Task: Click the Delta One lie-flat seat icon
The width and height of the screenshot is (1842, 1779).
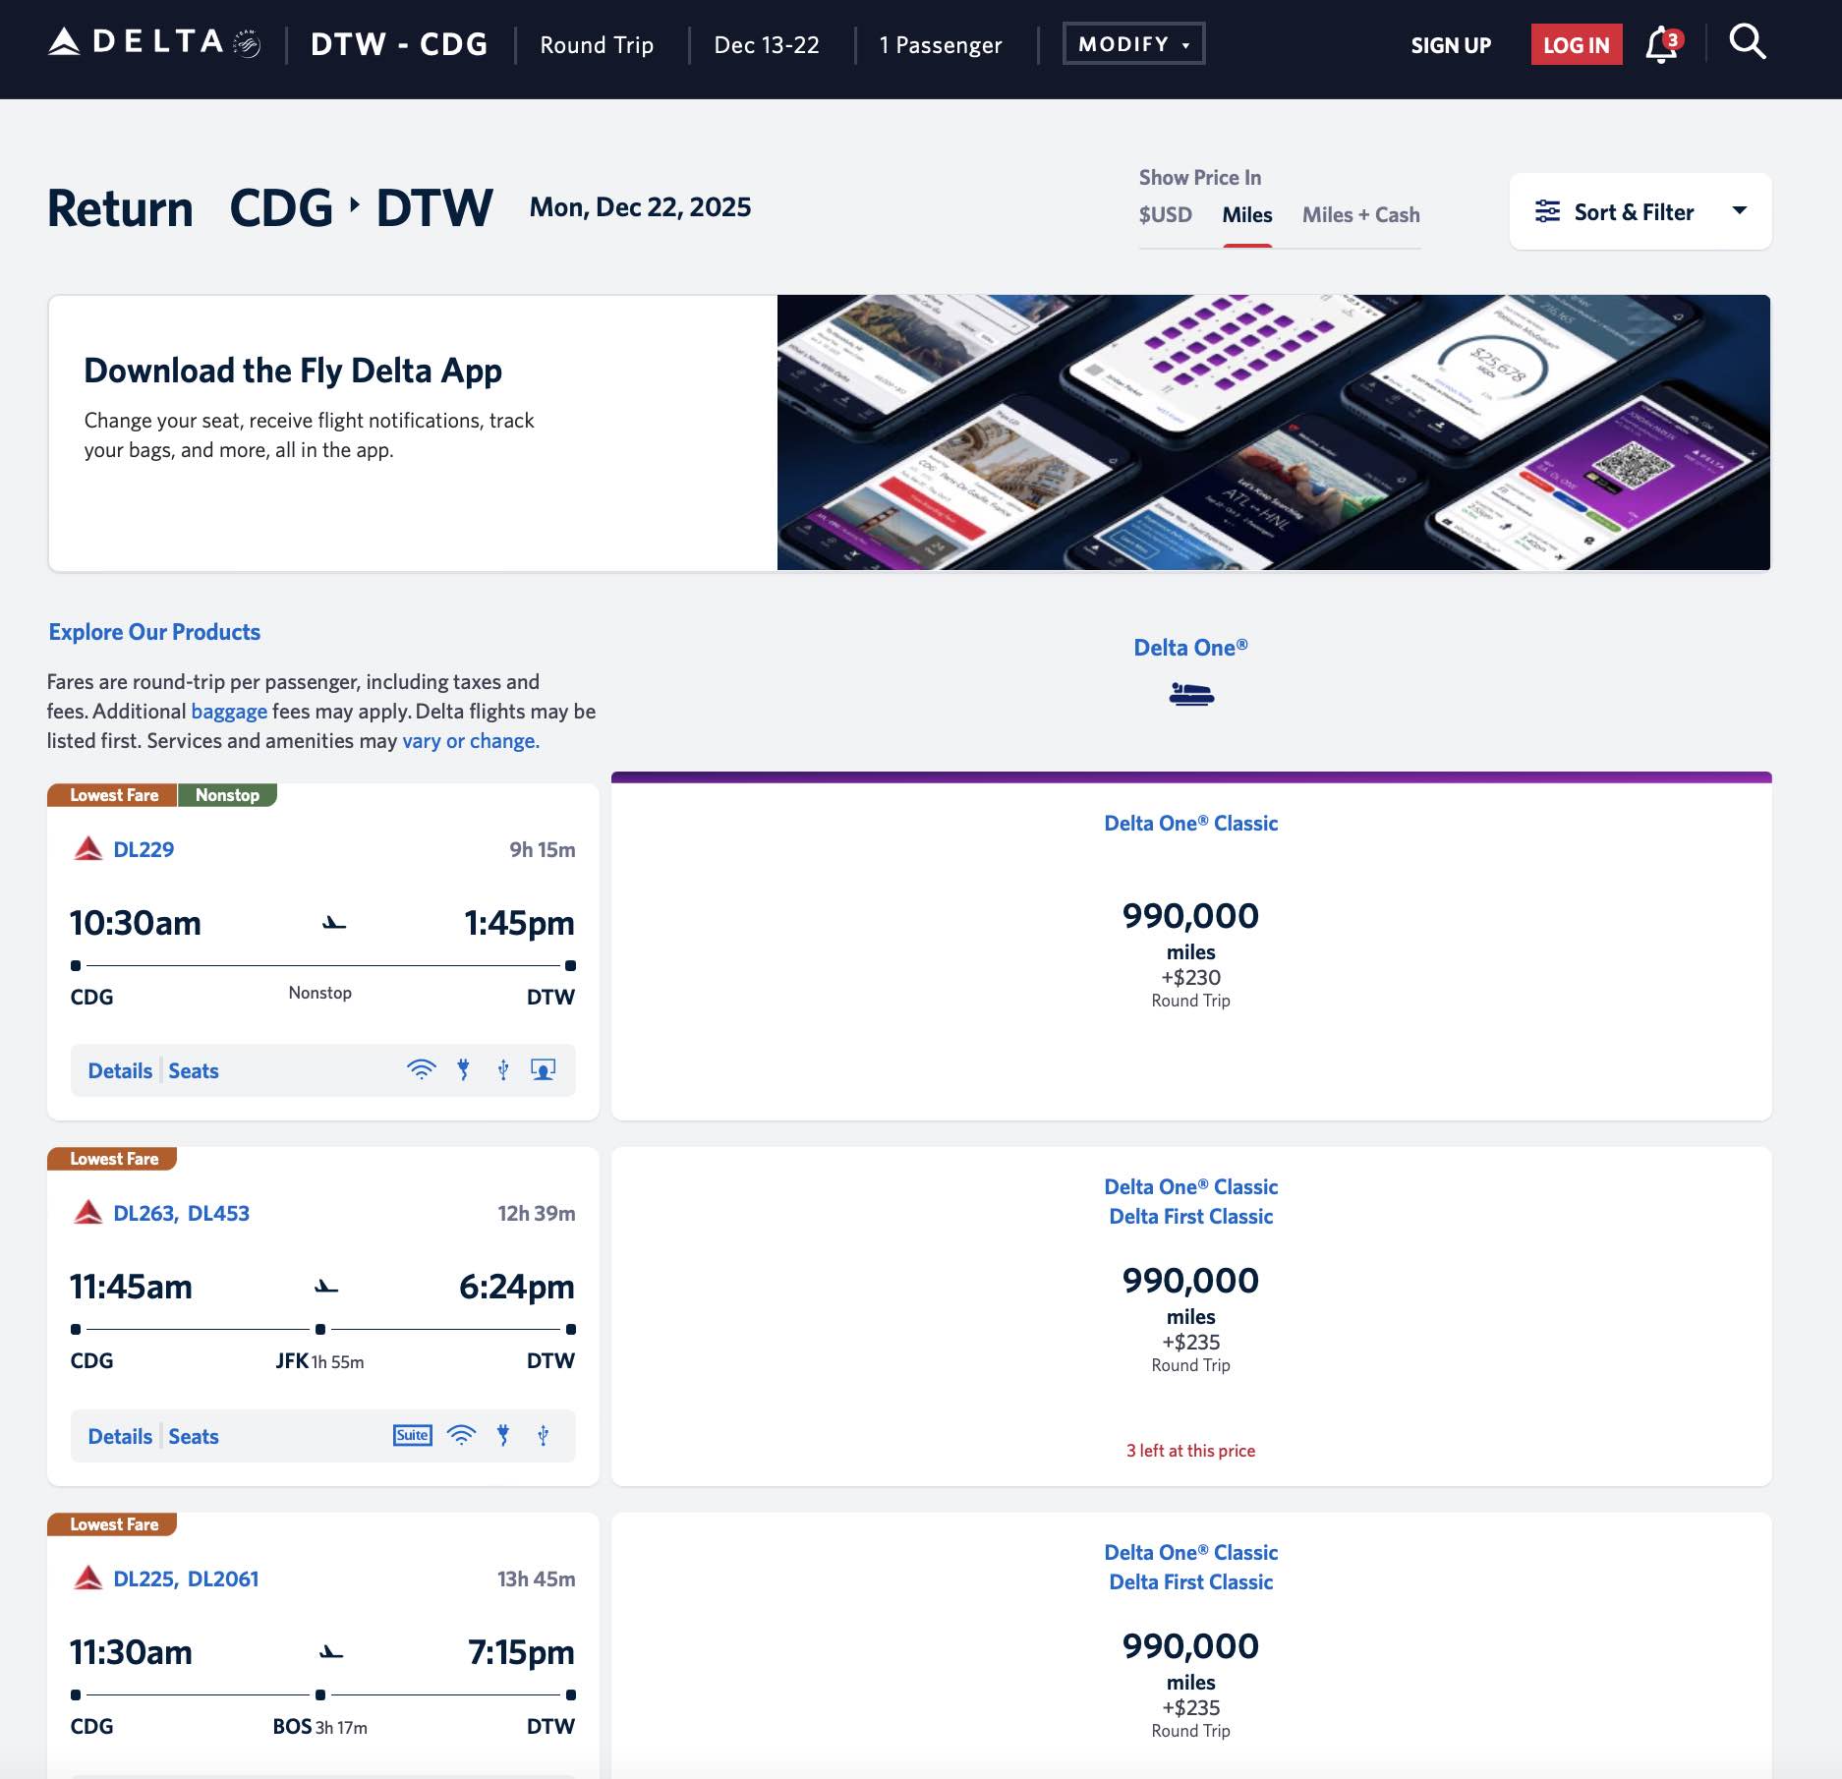Action: [1190, 694]
